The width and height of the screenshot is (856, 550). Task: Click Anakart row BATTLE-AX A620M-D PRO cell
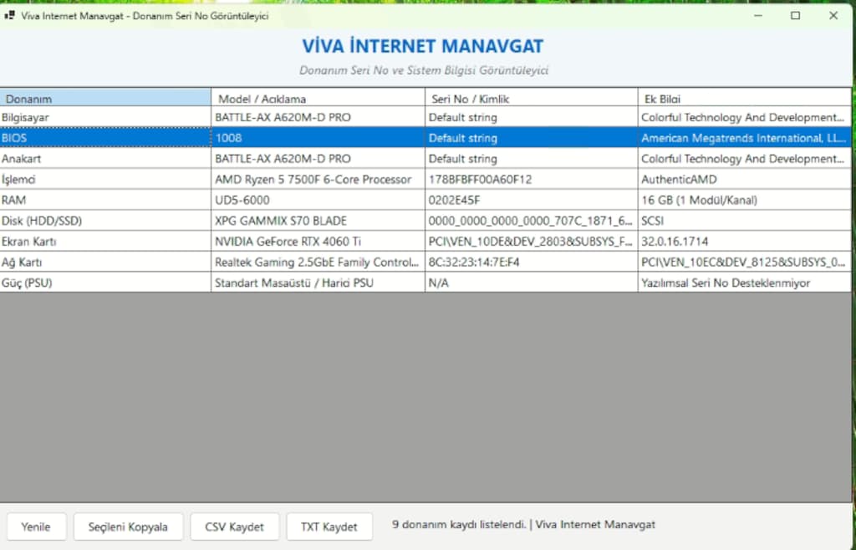[318, 159]
